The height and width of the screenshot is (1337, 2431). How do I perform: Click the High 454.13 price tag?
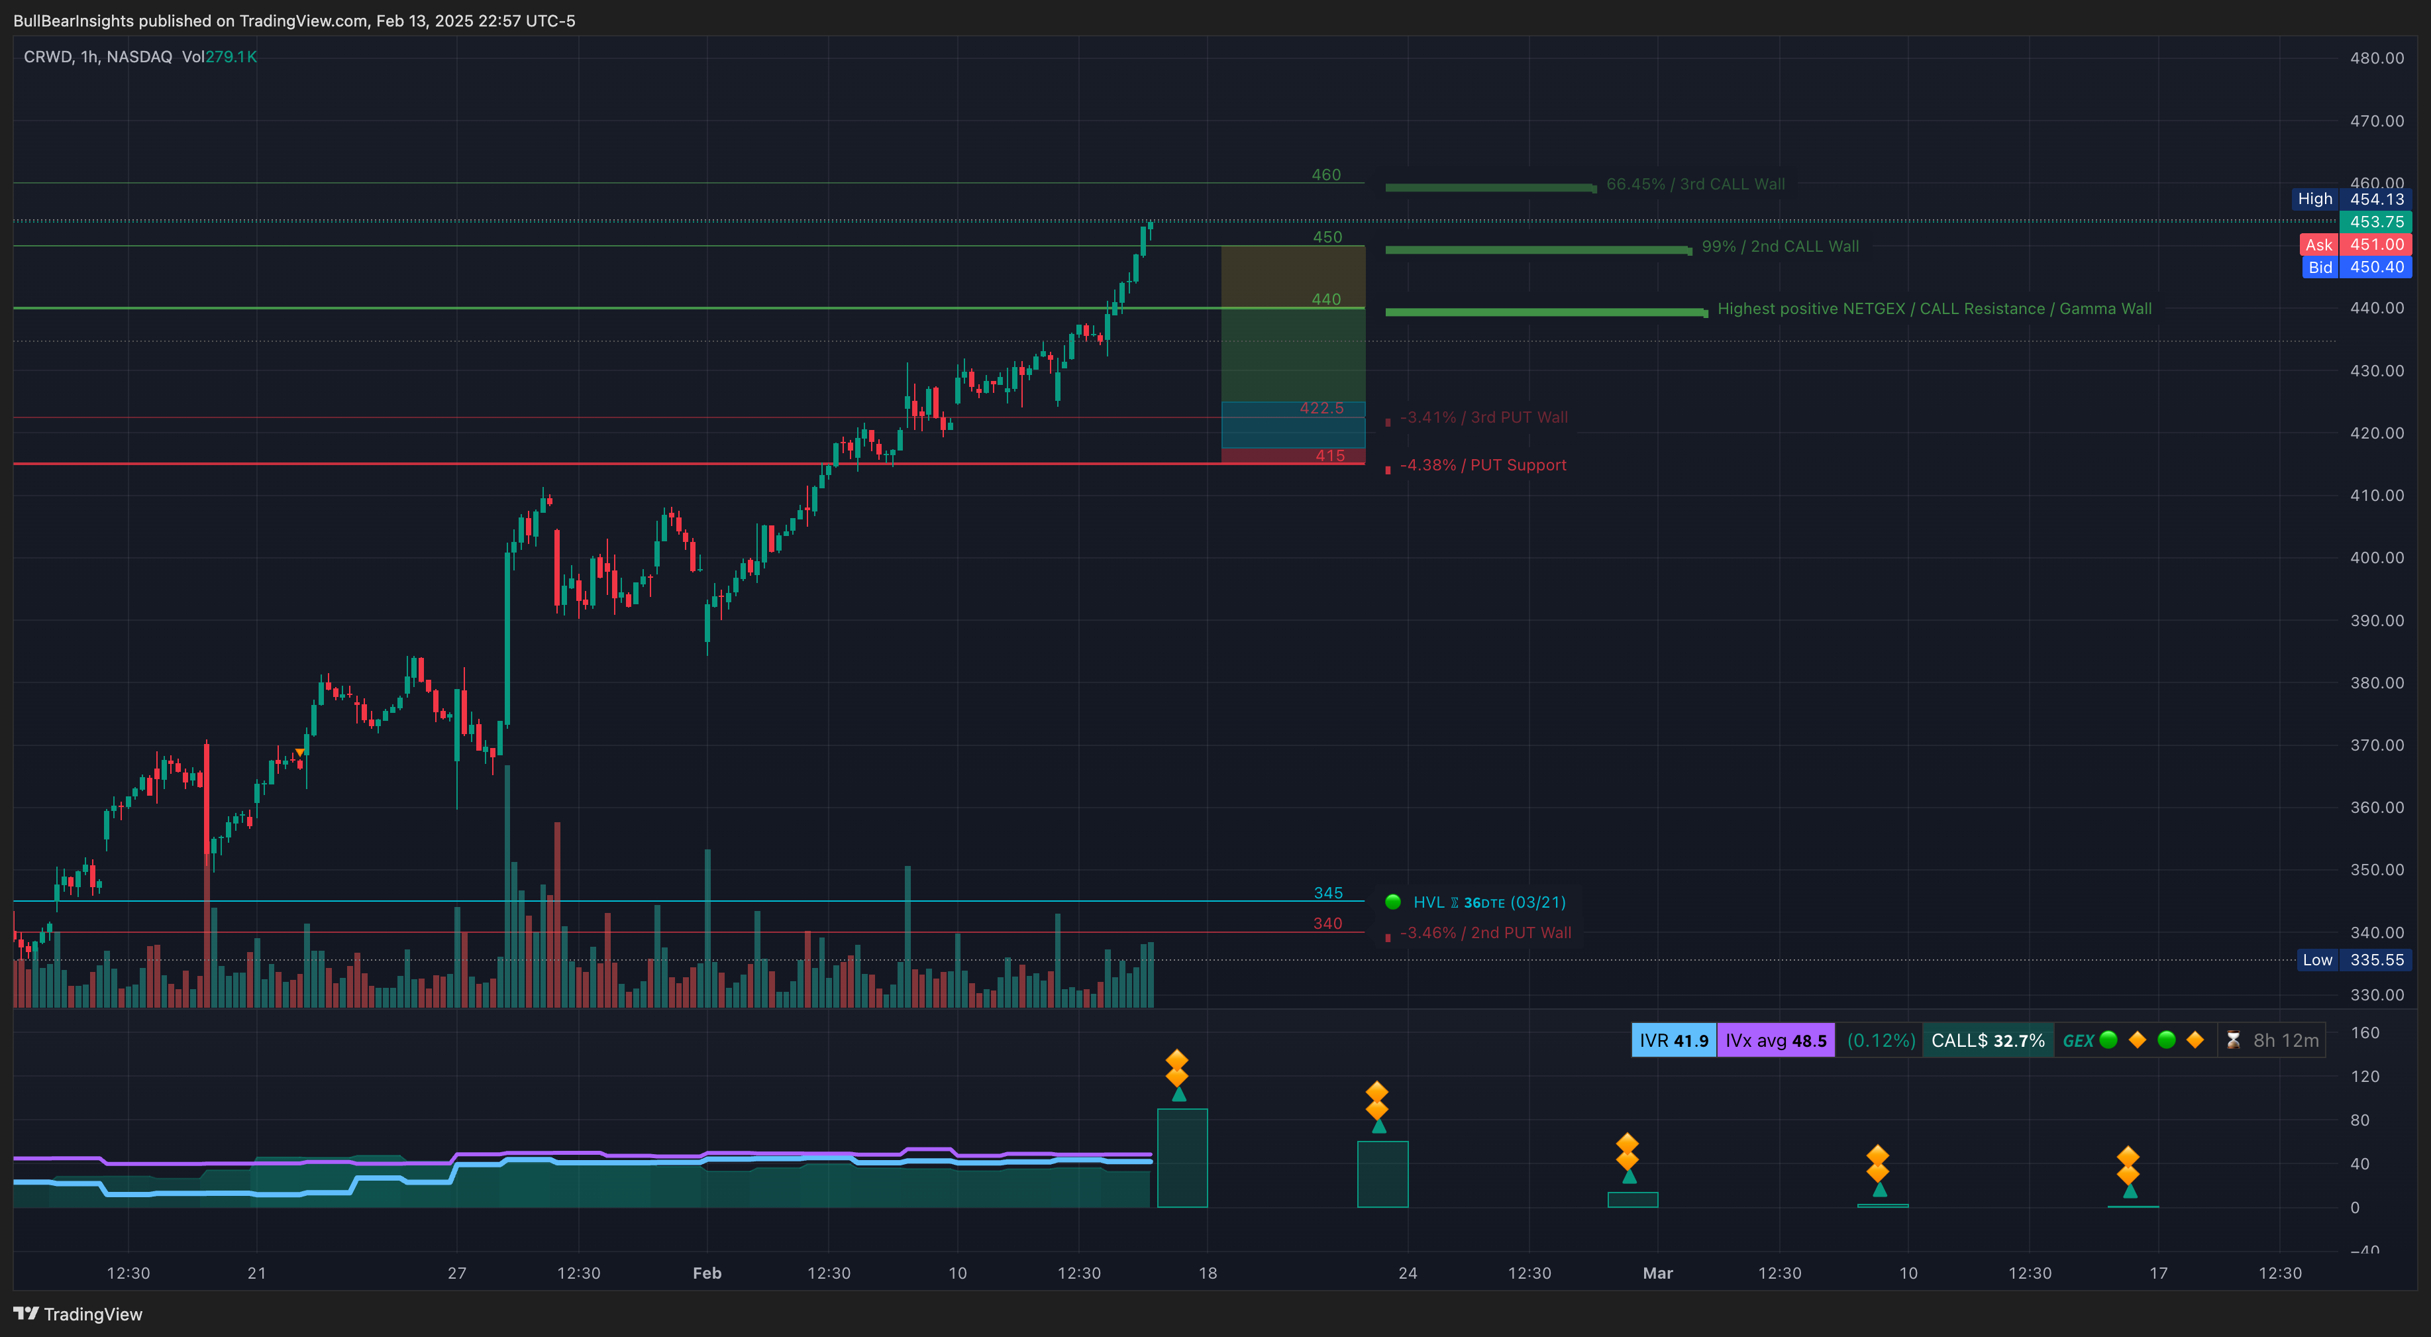(2352, 199)
